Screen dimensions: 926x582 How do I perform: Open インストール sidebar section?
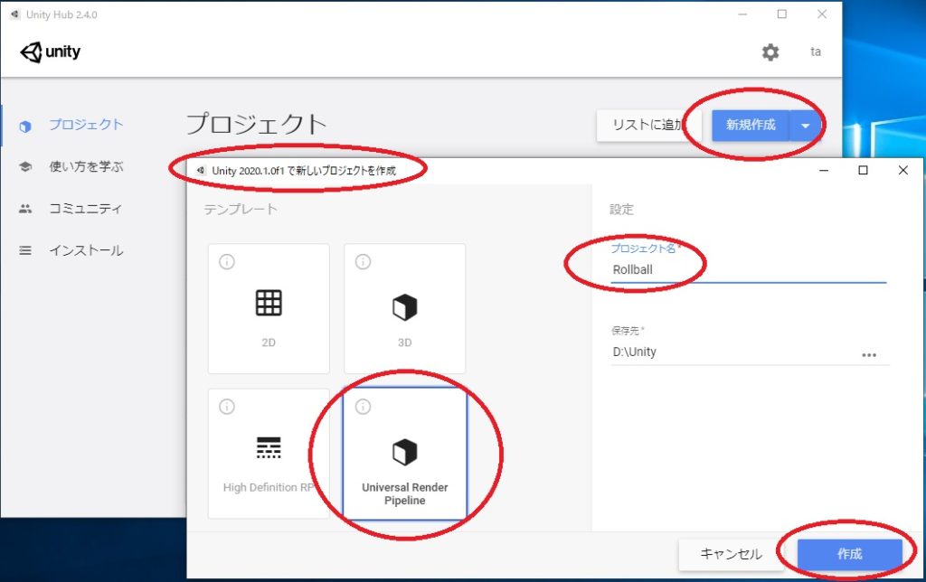(86, 250)
